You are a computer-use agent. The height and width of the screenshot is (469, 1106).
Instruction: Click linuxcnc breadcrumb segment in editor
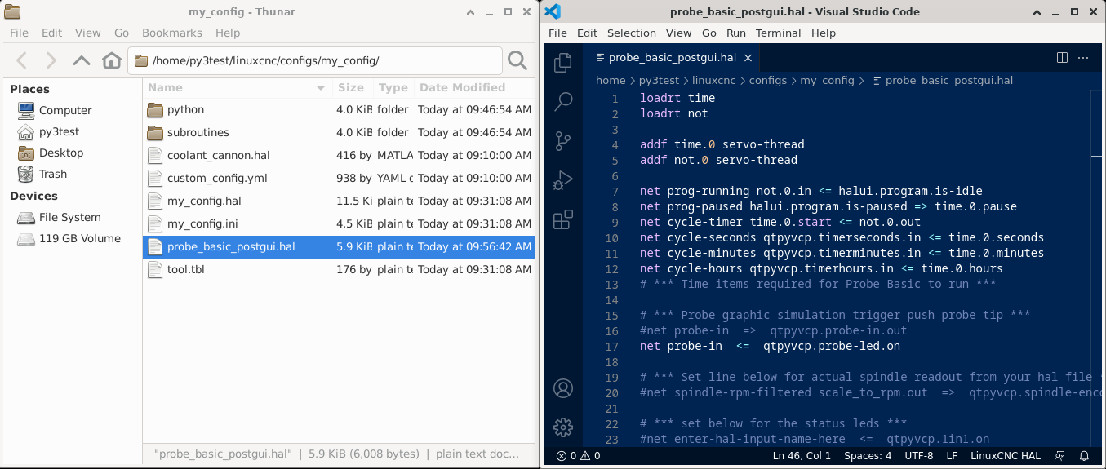pyautogui.click(x=713, y=81)
